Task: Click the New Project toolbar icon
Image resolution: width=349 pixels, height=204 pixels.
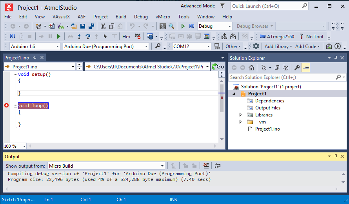Action: pos(38,27)
